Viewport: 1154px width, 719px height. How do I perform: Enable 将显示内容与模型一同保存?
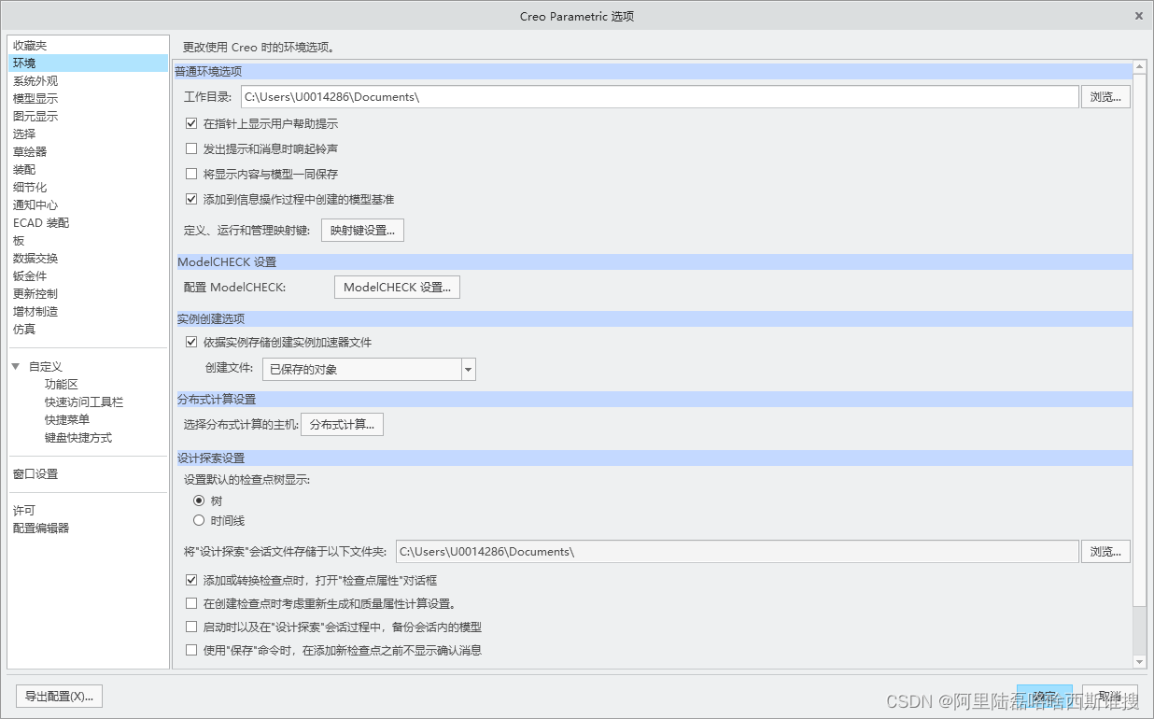point(191,174)
